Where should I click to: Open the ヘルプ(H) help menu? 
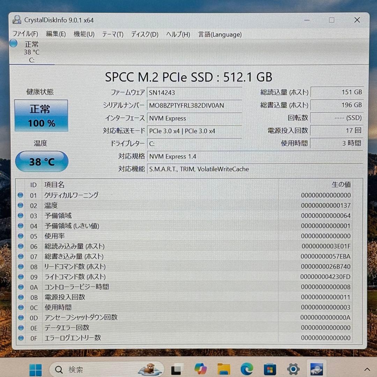click(179, 35)
